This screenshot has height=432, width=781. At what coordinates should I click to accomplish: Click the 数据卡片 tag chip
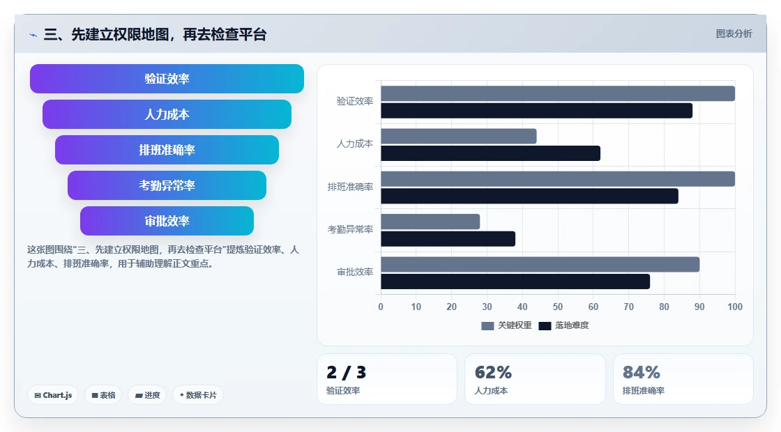point(198,395)
